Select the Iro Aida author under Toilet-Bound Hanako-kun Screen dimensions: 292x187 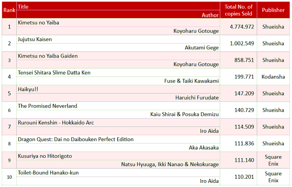pos(209,181)
